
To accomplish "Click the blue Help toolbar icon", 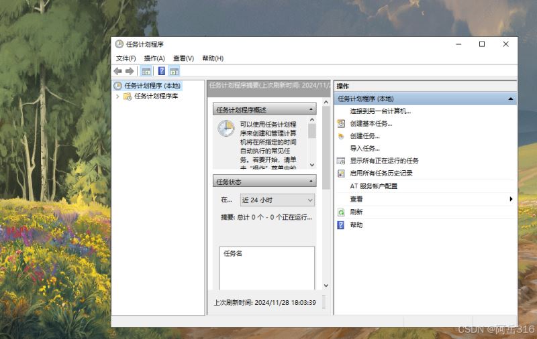I will (162, 71).
